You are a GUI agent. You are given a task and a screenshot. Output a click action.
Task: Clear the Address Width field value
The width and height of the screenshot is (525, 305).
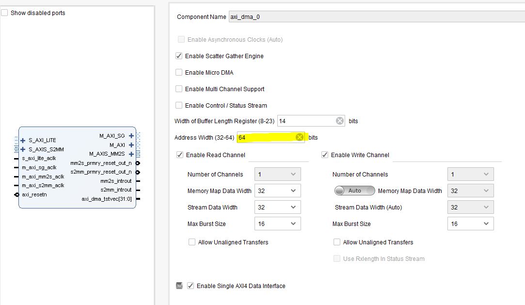299,137
